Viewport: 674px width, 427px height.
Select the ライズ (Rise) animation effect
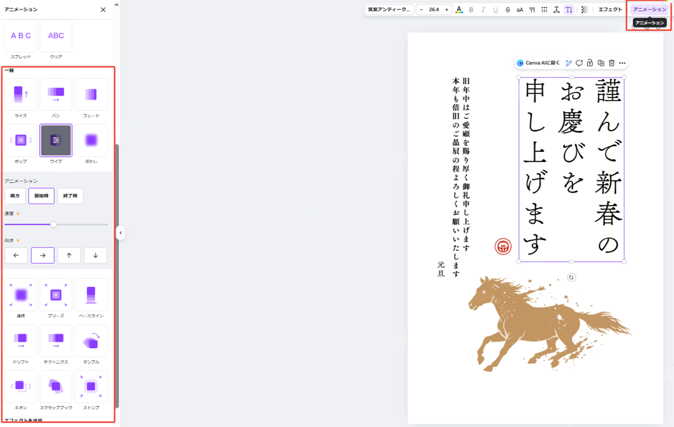coord(20,94)
